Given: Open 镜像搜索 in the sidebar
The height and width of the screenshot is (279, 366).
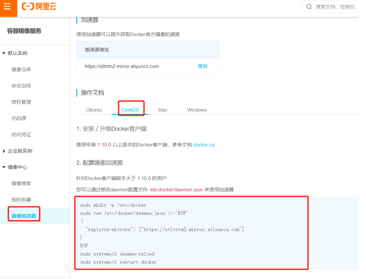Looking at the screenshot, I should coord(21,183).
